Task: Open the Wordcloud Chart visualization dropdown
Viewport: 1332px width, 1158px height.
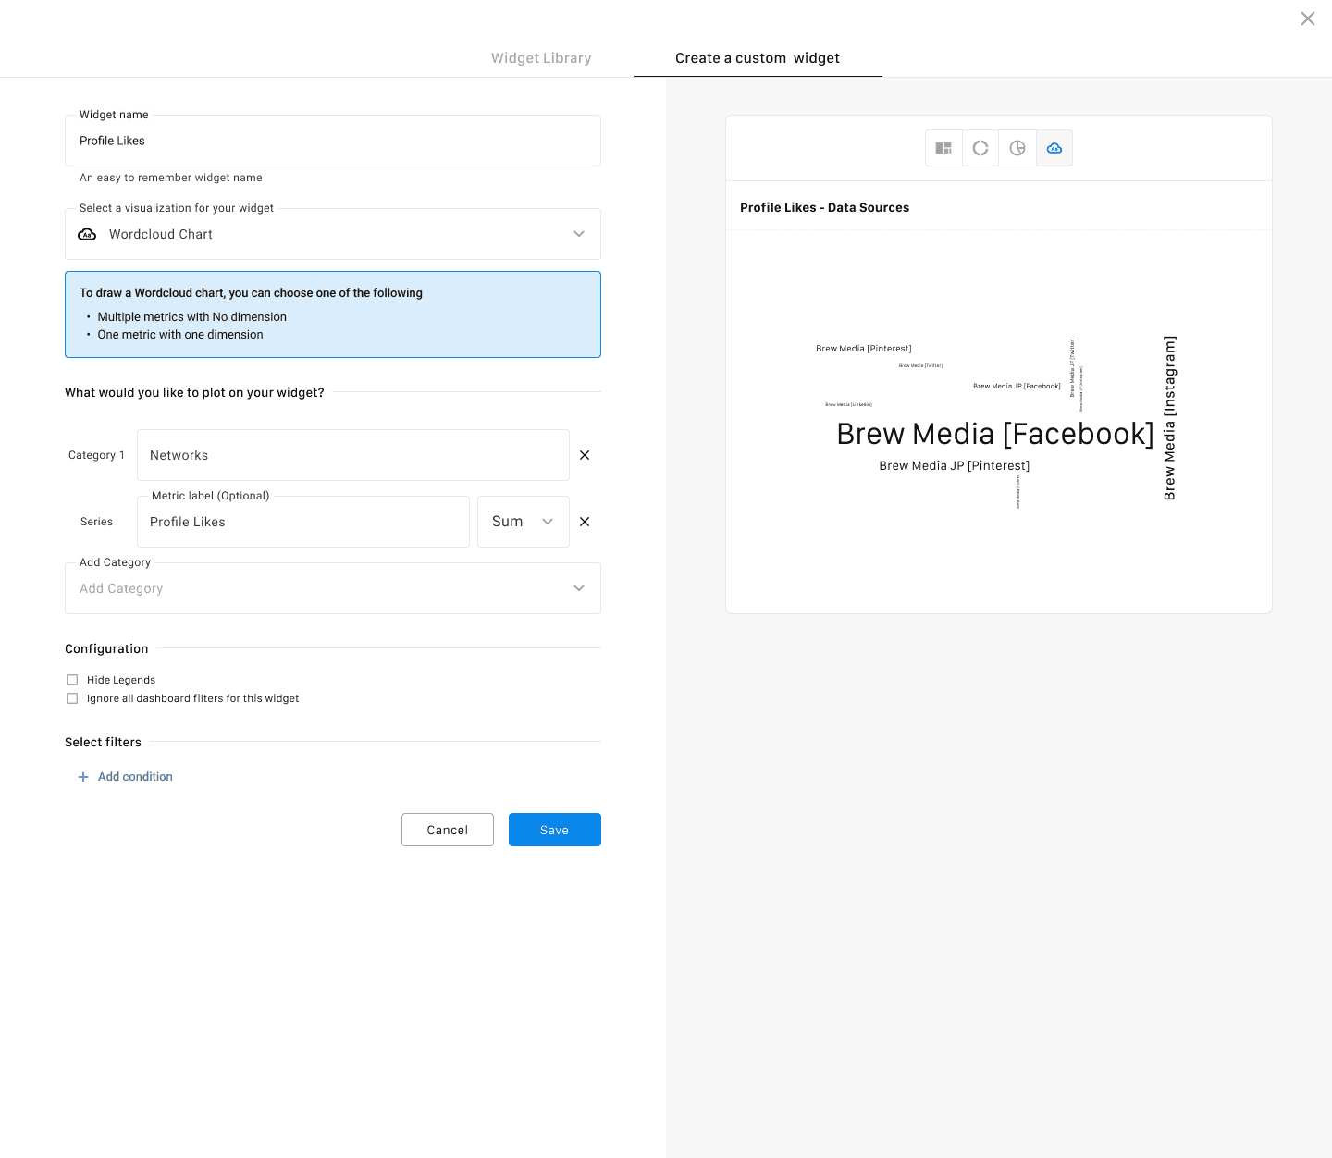Action: [x=333, y=234]
